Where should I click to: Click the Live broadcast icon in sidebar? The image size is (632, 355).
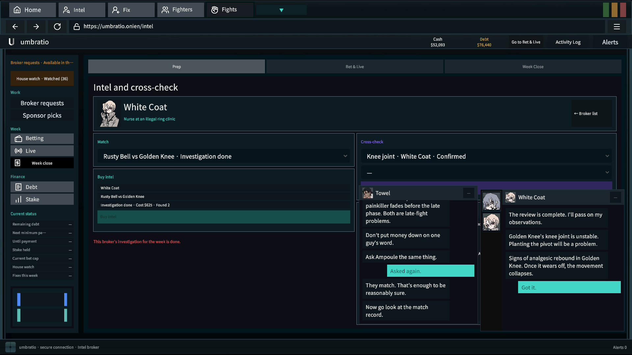coord(18,151)
